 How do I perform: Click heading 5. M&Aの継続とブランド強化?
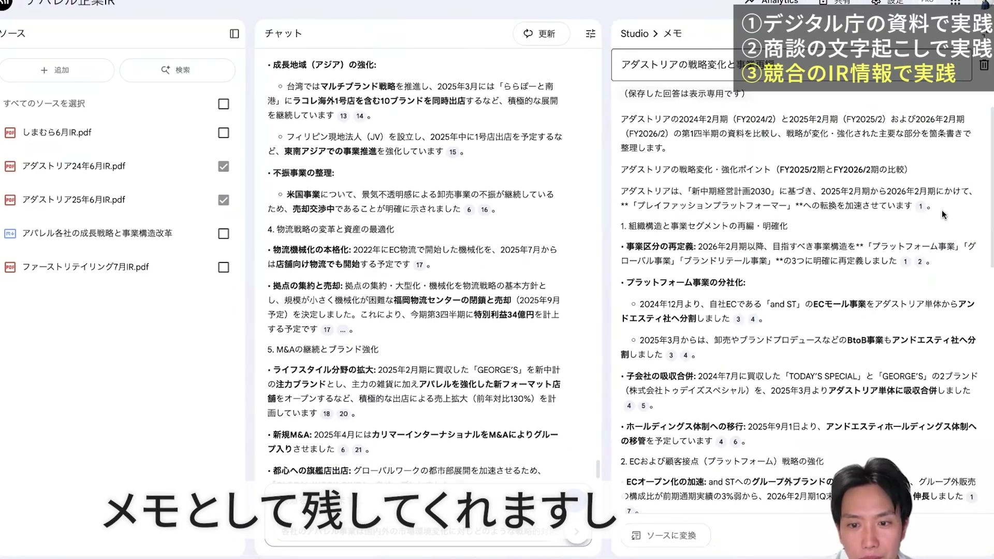[x=323, y=349]
